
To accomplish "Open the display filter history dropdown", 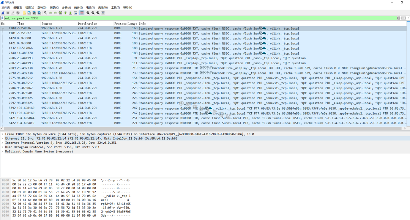I will 408,18.
